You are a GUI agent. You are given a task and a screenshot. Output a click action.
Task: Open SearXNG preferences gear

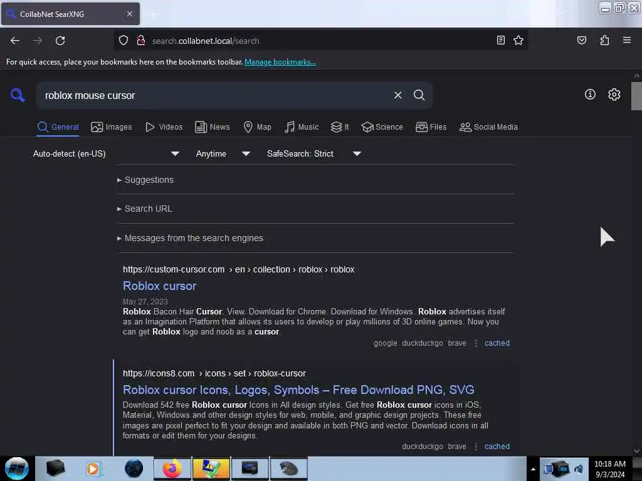[x=614, y=95]
